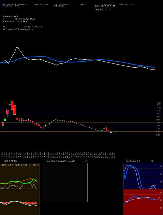Viewport: 163px width, 215px height.
Task: Click the white line spike peak on the chart
Action: click(x=17, y=47)
